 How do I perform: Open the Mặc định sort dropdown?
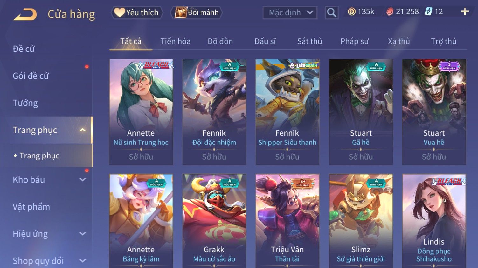(290, 13)
